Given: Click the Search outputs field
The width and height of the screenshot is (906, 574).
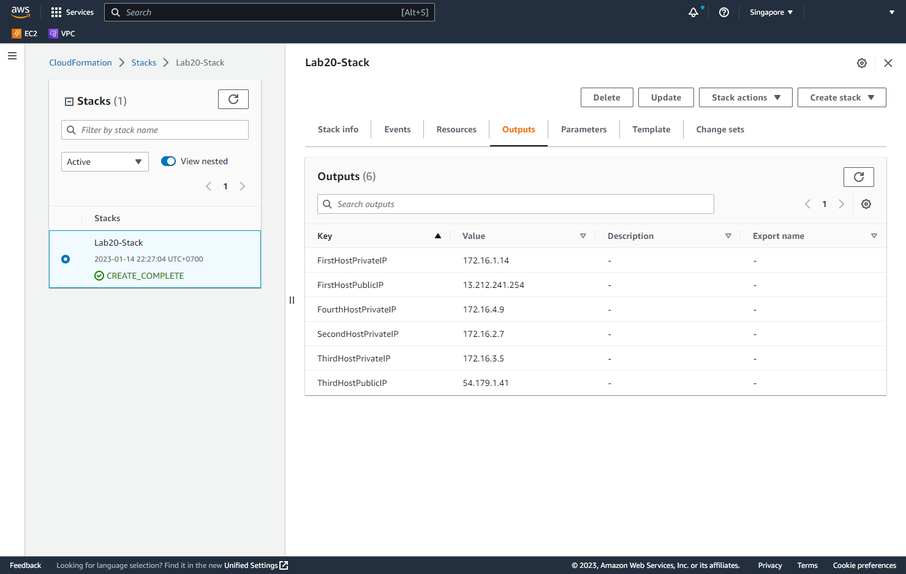Looking at the screenshot, I should click(516, 204).
